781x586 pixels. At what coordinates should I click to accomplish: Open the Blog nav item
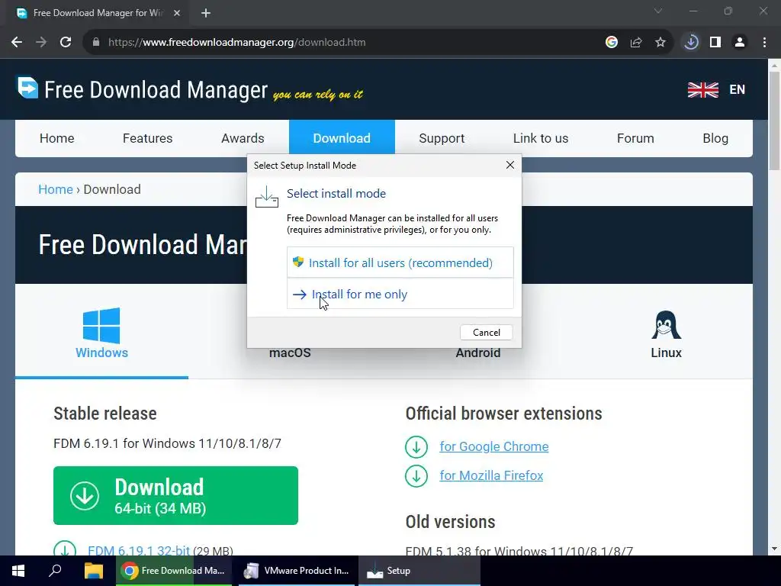[x=715, y=138]
